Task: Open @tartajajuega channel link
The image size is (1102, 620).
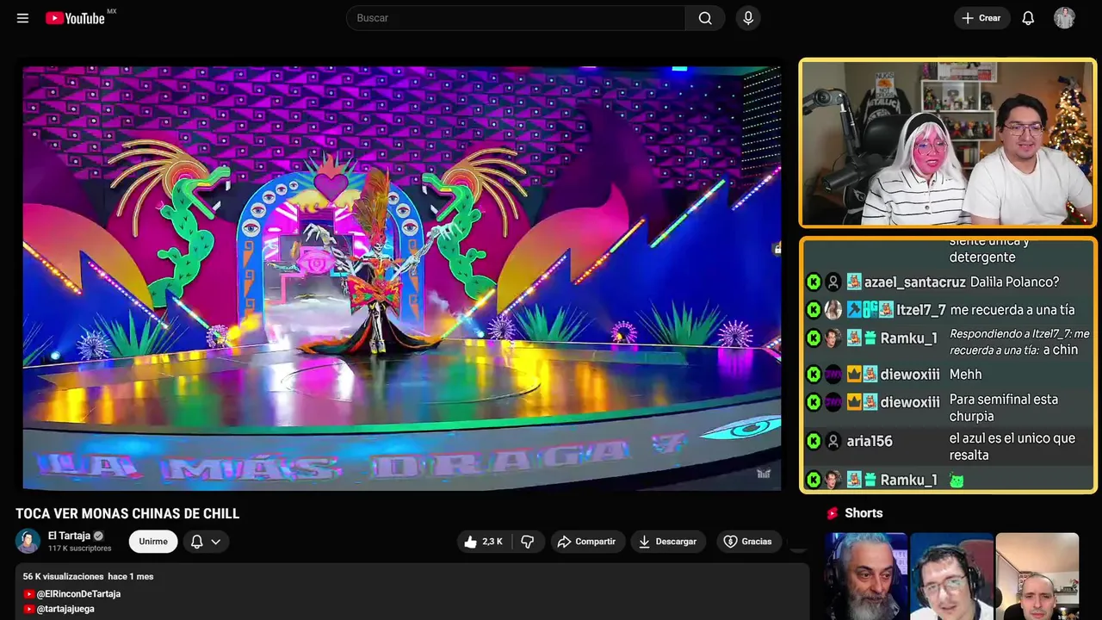Action: point(65,609)
